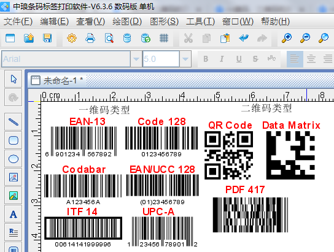334x252 pixels.
Task: Select the rounded rectangle tool
Action: [x=14, y=140]
